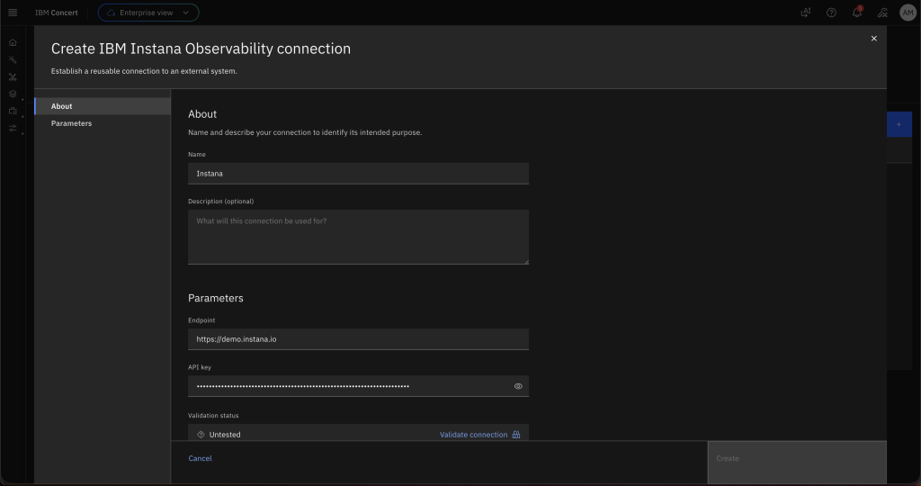Go to Home in the left sidebar
This screenshot has width=921, height=486.
[x=13, y=42]
